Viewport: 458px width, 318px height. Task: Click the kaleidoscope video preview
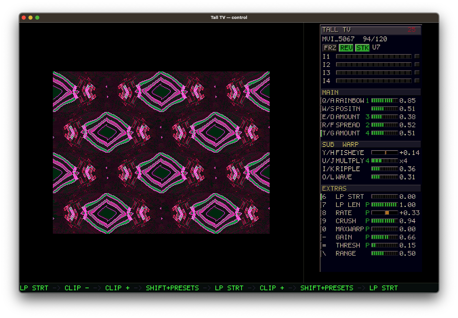click(161, 153)
